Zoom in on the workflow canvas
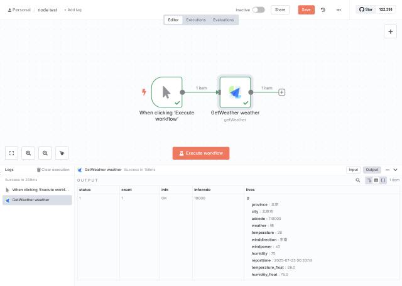402x286 pixels. [28, 153]
